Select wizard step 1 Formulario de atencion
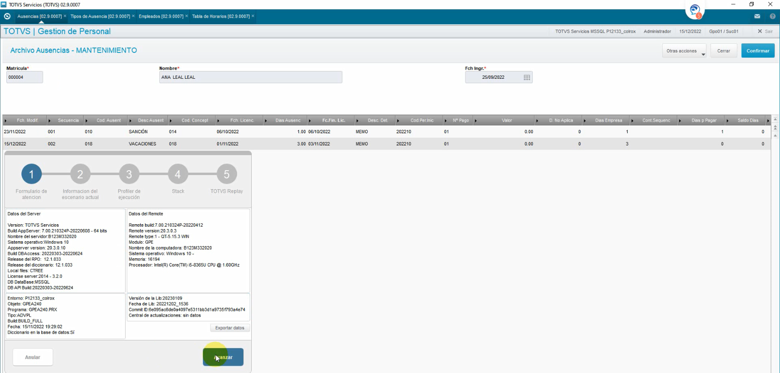780x373 pixels. (x=32, y=174)
